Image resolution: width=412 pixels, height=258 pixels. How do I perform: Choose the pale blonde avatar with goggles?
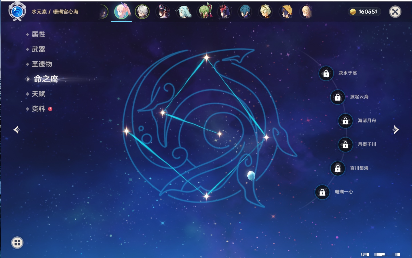tap(266, 12)
